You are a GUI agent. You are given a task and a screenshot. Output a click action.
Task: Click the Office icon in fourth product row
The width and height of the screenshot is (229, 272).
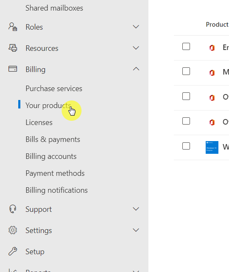tap(212, 122)
